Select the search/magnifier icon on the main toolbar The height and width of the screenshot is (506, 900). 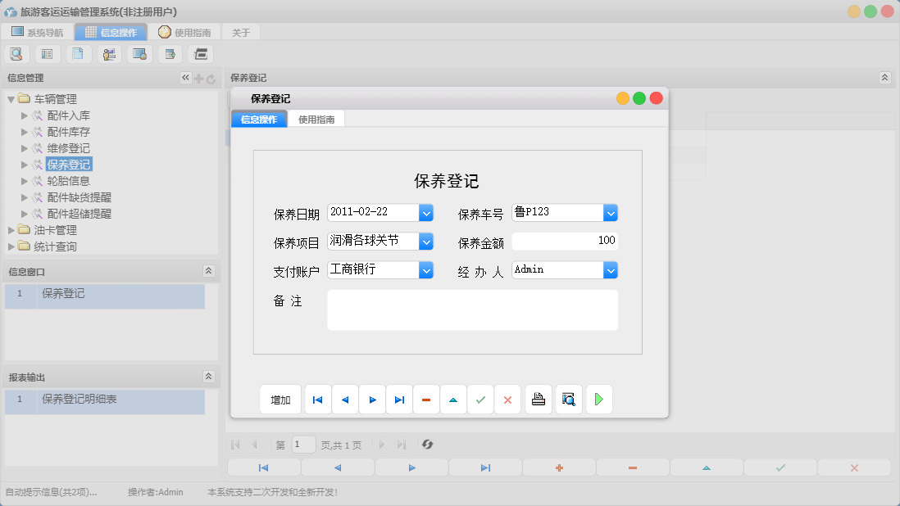coord(16,53)
